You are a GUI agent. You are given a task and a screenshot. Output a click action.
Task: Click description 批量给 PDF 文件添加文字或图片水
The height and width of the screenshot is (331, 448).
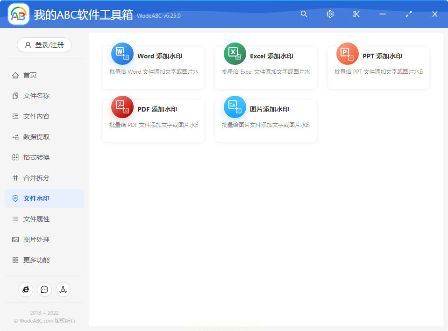[x=153, y=125]
